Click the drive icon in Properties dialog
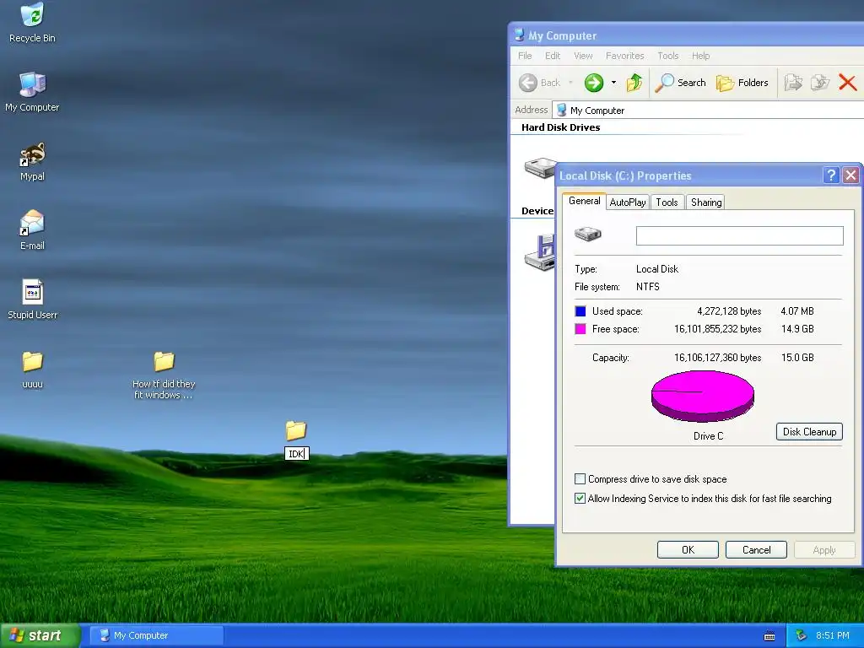This screenshot has height=648, width=864. coord(588,235)
